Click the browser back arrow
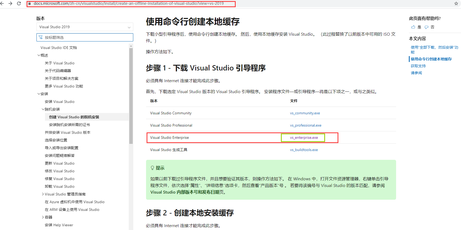This screenshot has width=461, height=230. (2, 3)
